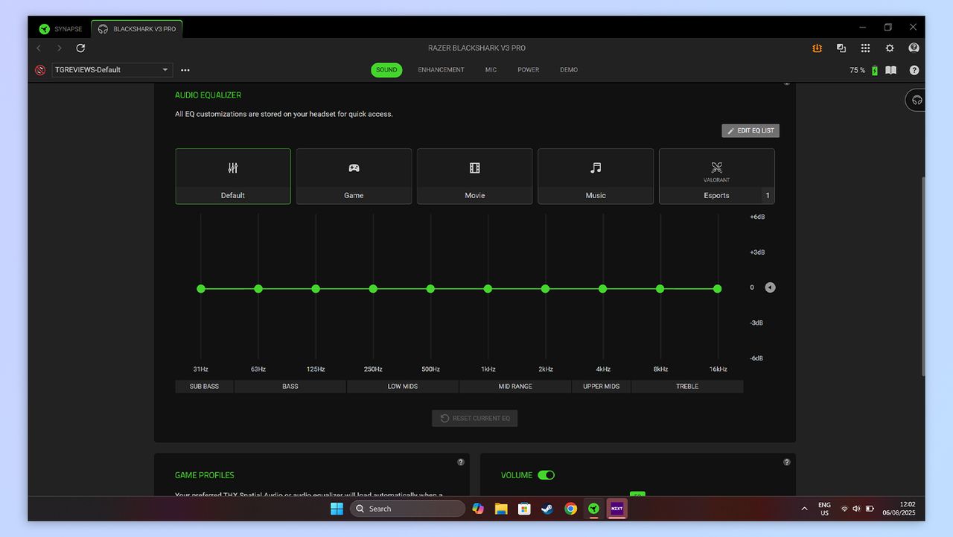Select the Movie EQ preset

[x=475, y=177]
